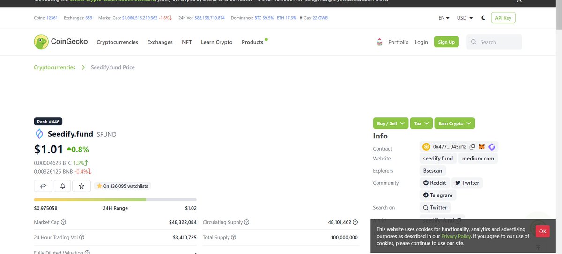Click Circulating Supply label info icon
The height and width of the screenshot is (254, 562).
[247, 222]
